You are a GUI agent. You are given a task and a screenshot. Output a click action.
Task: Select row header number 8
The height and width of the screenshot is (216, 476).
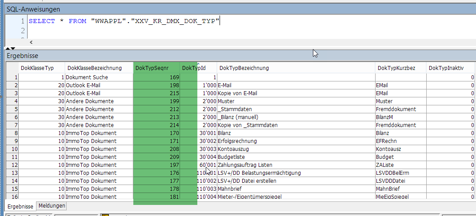12,133
